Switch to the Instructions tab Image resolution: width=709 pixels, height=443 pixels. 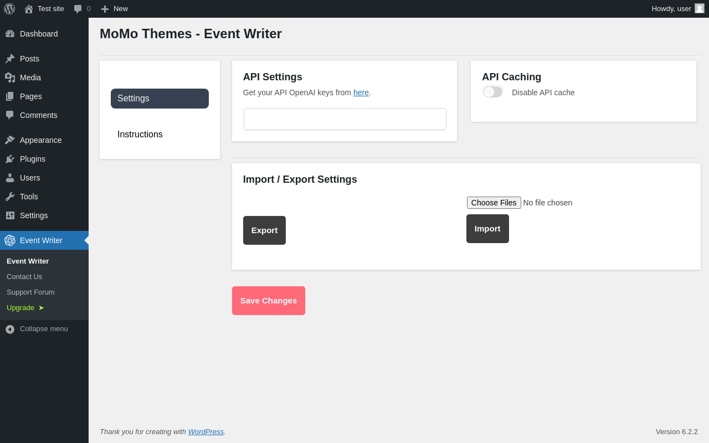pos(160,135)
